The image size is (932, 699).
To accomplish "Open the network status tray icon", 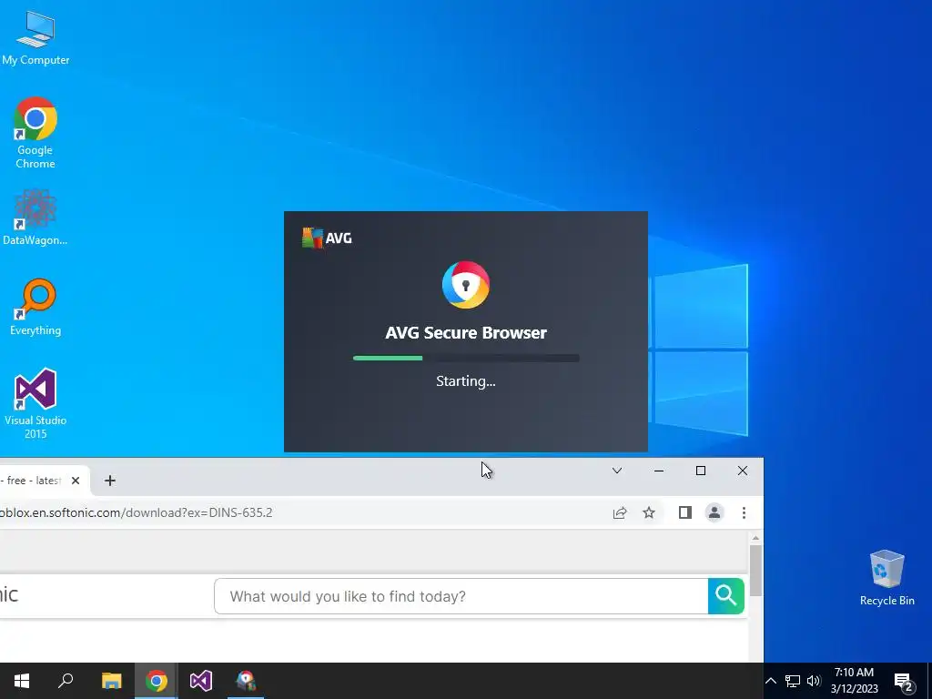I will (793, 681).
